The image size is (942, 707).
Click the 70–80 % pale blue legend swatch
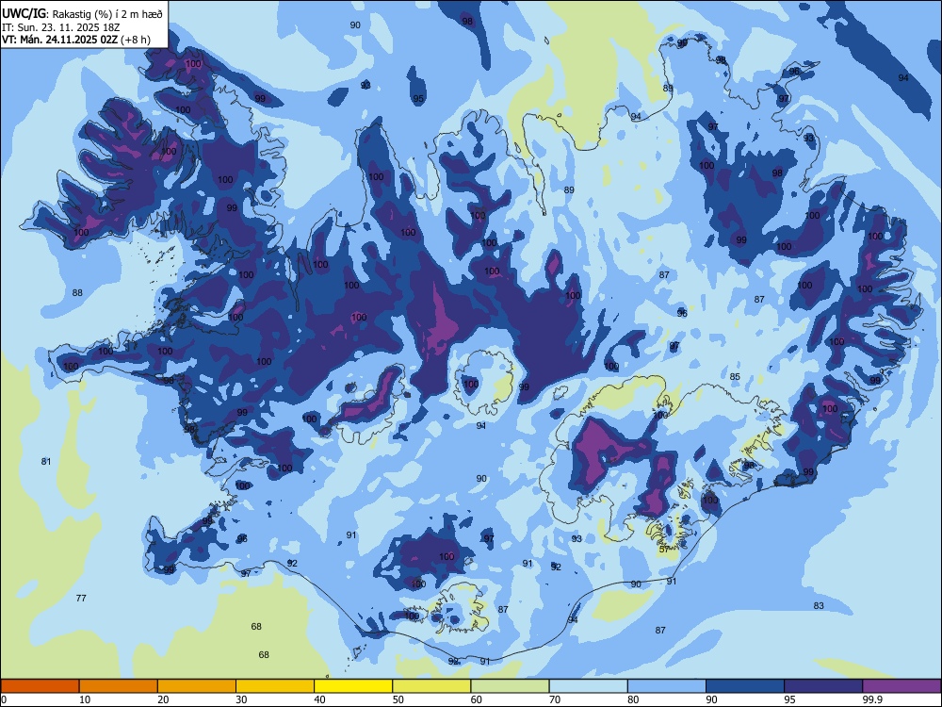click(588, 686)
